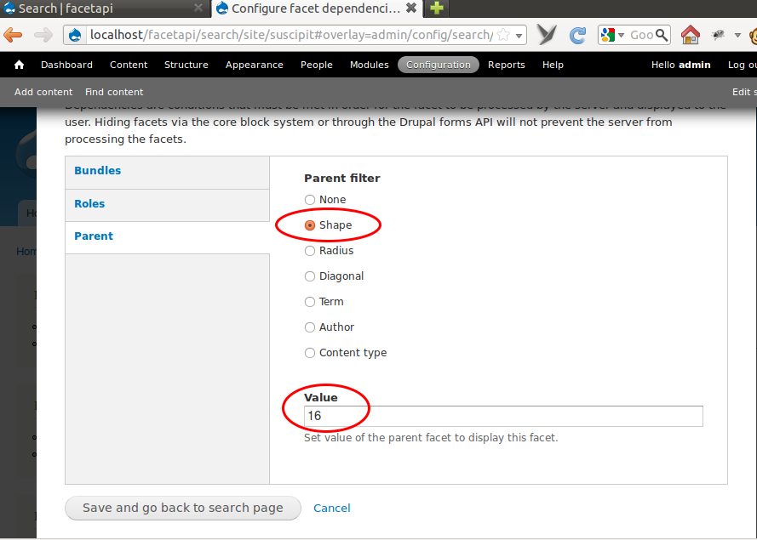
Task: Click the Value text field containing 16
Action: (503, 416)
